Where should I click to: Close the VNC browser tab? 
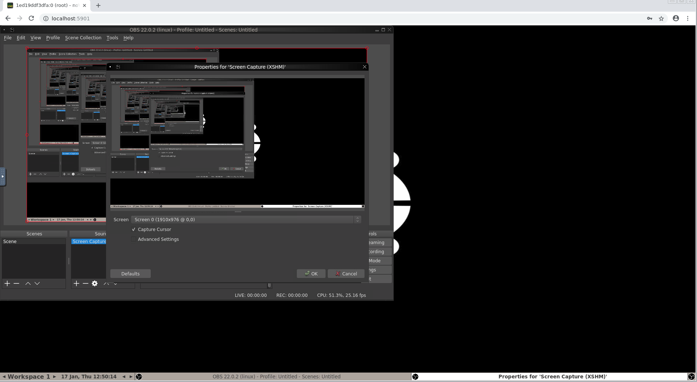coord(84,5)
